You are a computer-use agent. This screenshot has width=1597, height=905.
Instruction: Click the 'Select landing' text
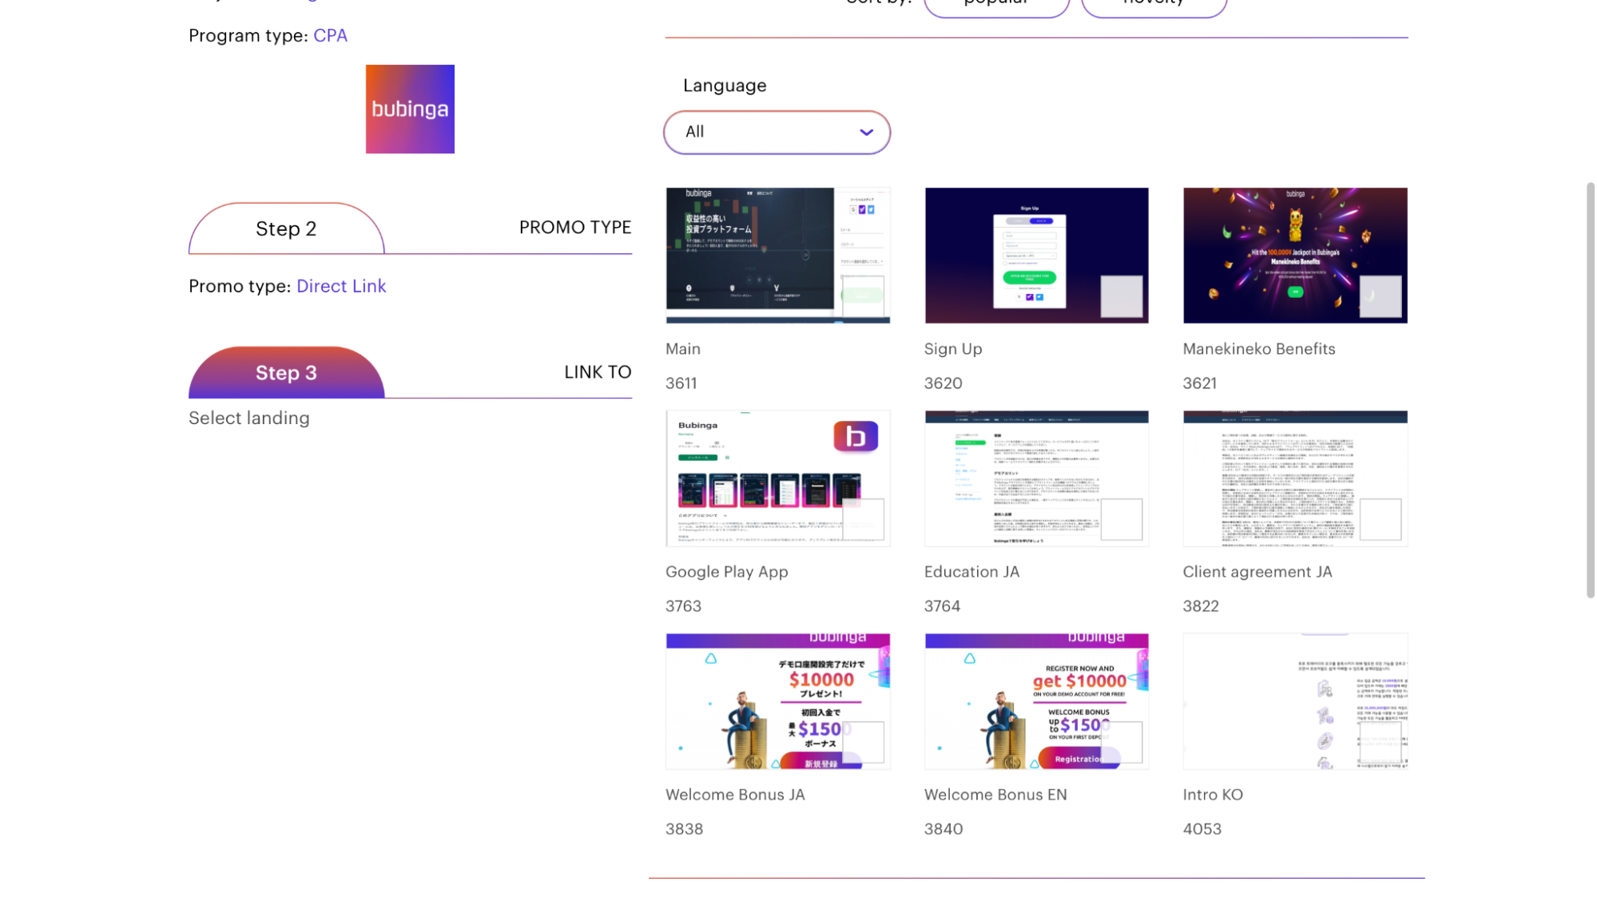tap(249, 418)
